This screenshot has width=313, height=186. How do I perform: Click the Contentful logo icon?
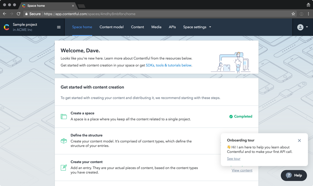[7, 27]
